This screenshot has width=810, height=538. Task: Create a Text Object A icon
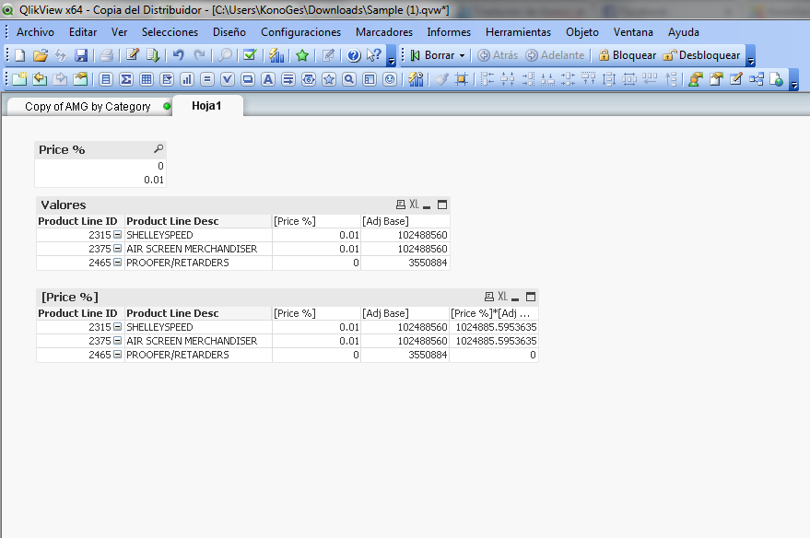click(268, 79)
